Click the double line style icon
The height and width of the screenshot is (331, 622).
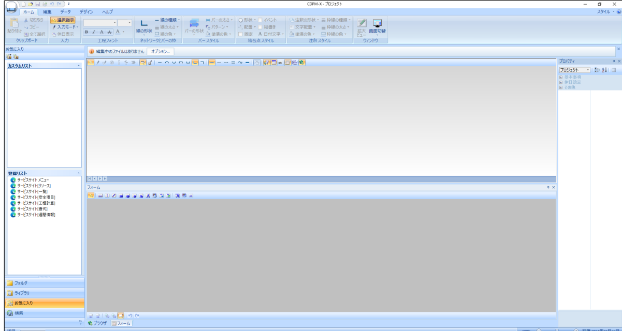[234, 63]
